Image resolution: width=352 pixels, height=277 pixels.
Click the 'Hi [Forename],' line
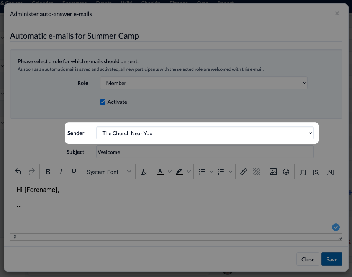pos(38,190)
